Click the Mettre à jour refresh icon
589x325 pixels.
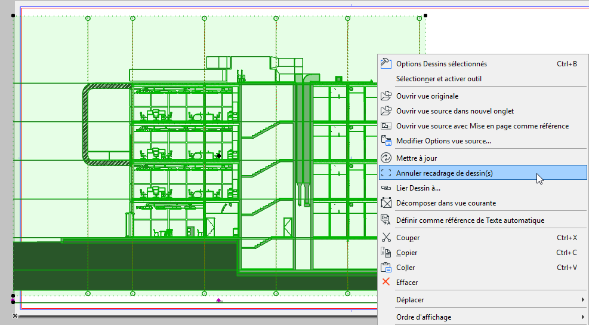386,158
